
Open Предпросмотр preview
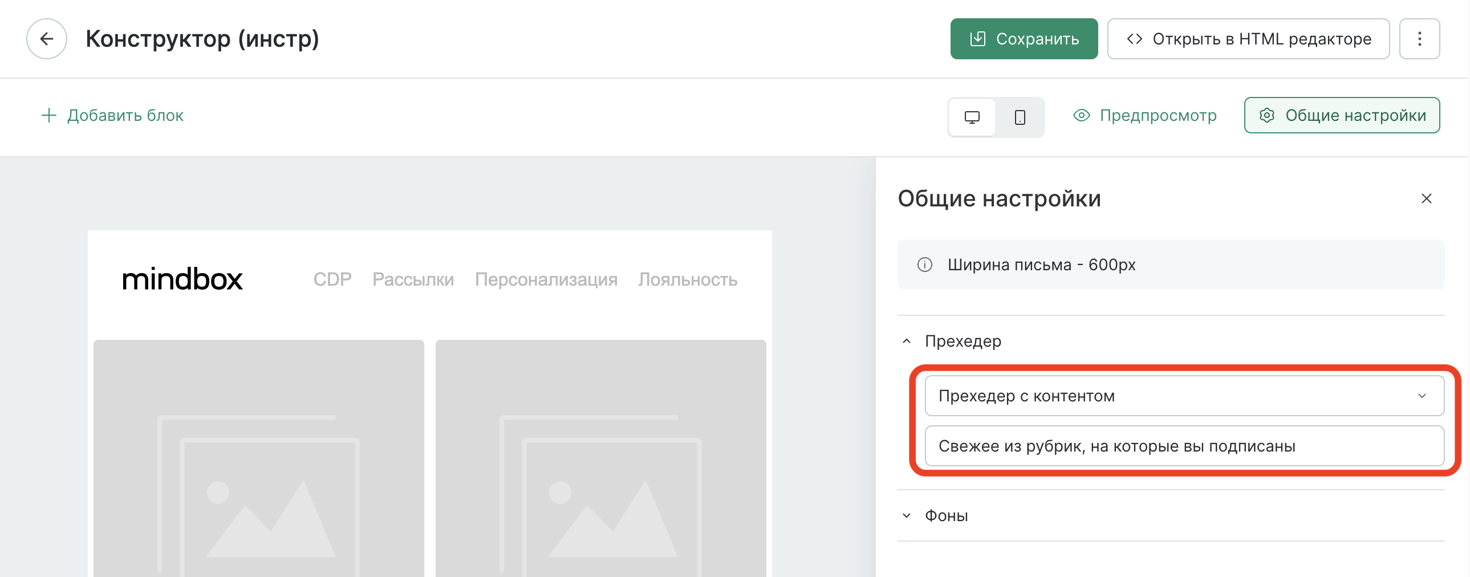click(x=1145, y=115)
